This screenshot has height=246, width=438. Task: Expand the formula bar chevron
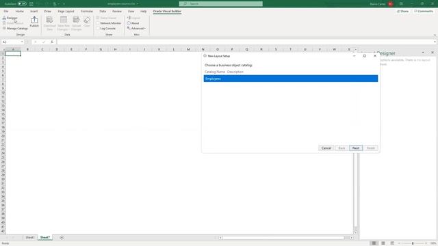[x=435, y=42]
